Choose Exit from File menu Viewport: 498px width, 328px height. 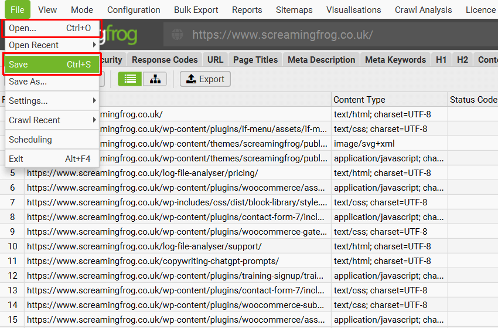[52, 159]
